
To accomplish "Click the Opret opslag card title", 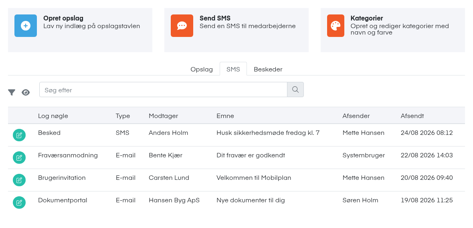I will [63, 18].
